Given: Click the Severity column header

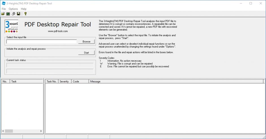Looking at the screenshot, I should 65,81.
